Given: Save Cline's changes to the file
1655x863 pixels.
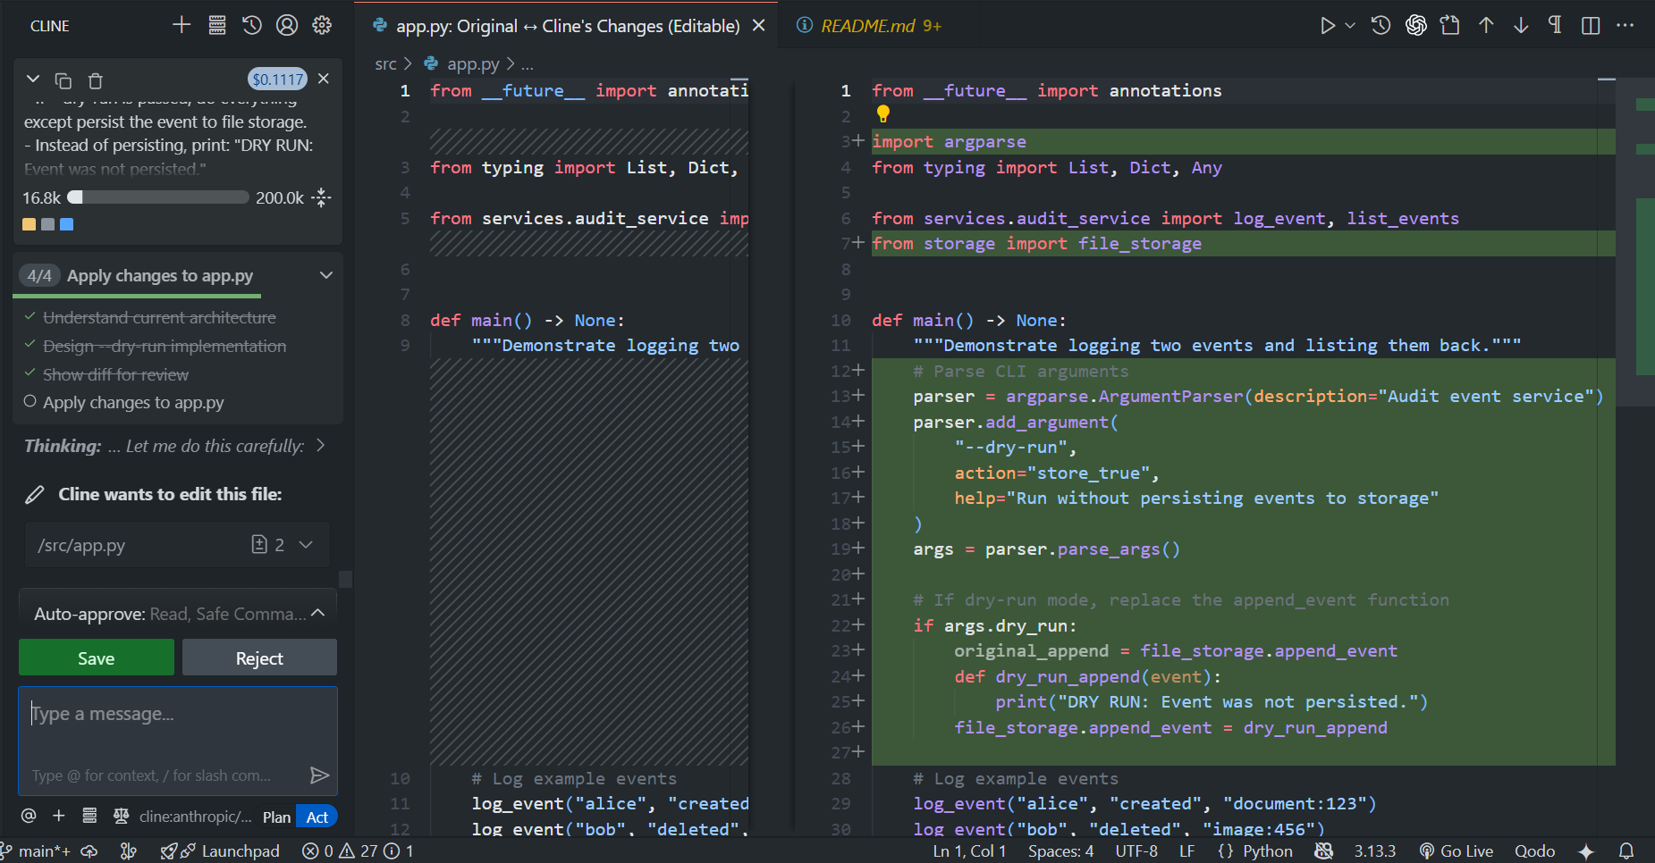Looking at the screenshot, I should 97,658.
